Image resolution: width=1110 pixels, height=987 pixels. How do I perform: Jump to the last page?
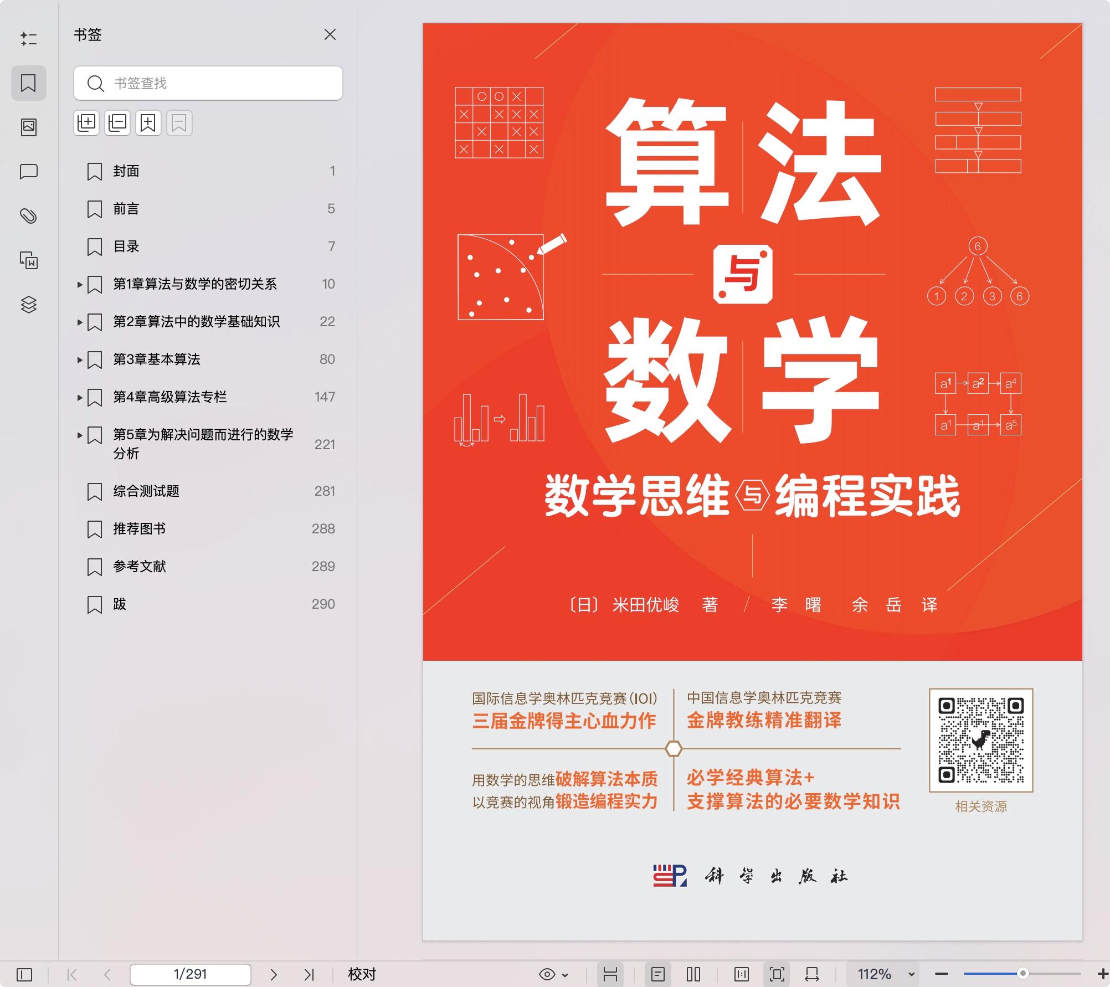309,974
